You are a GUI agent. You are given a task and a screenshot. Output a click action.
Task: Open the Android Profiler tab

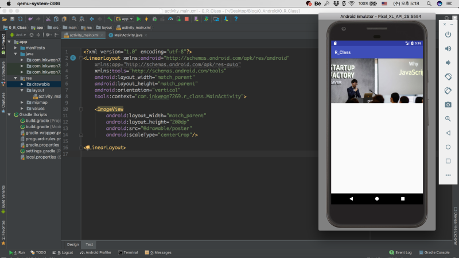tap(96, 252)
